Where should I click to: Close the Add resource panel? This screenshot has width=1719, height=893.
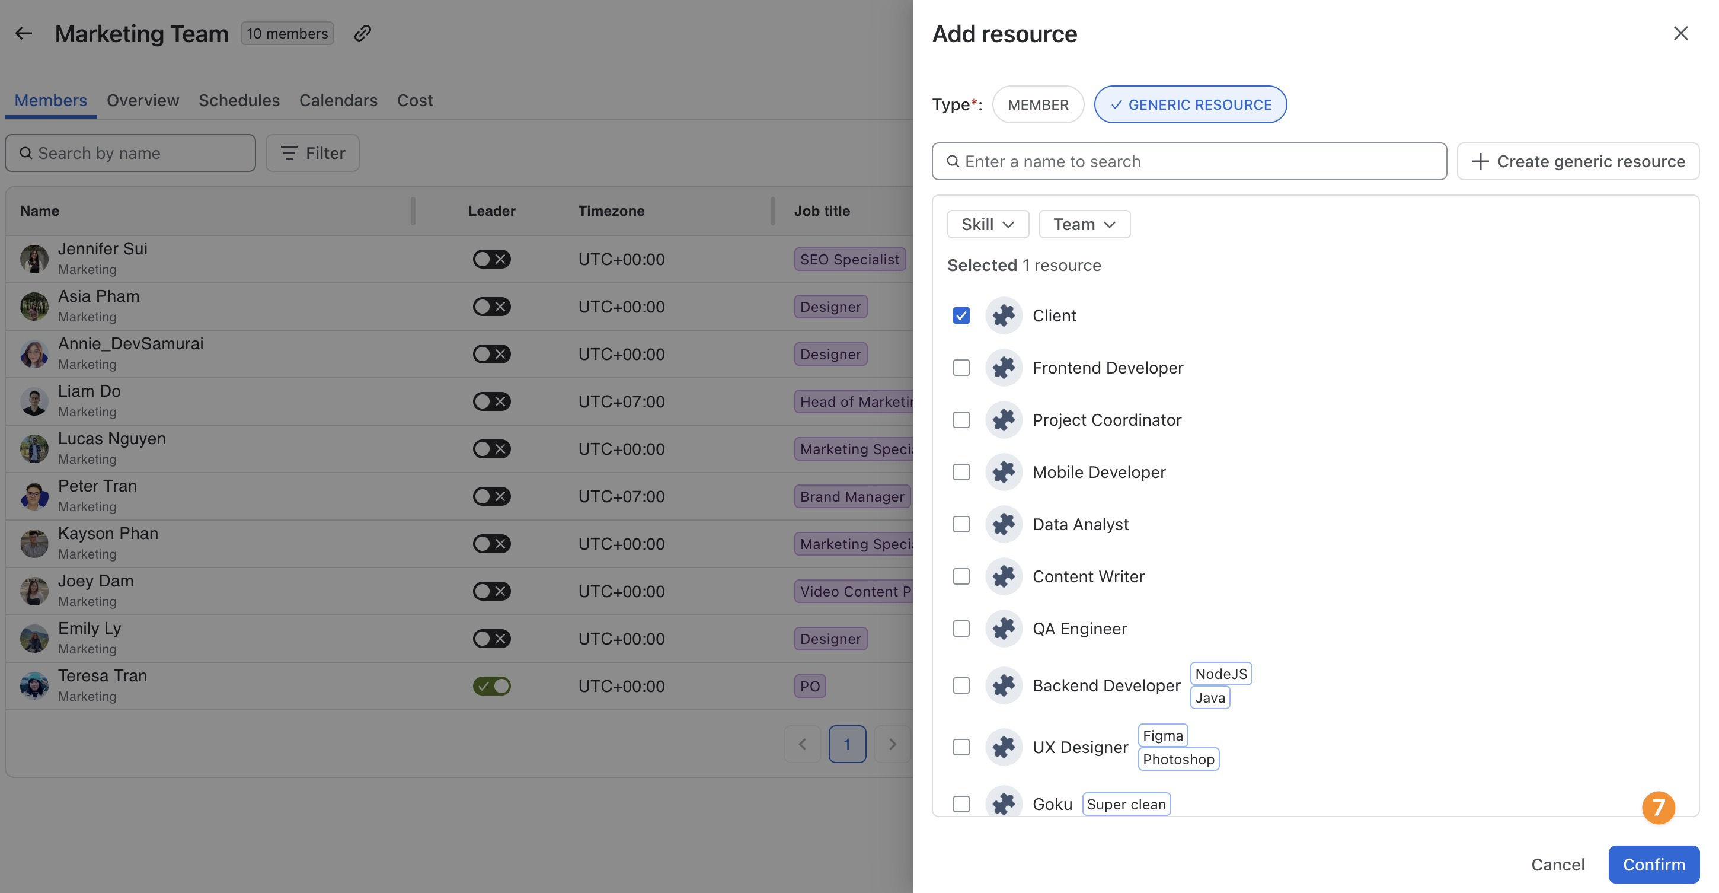1680,33
